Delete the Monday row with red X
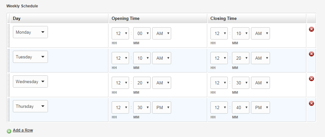This screenshot has height=137, width=325. click(x=311, y=29)
